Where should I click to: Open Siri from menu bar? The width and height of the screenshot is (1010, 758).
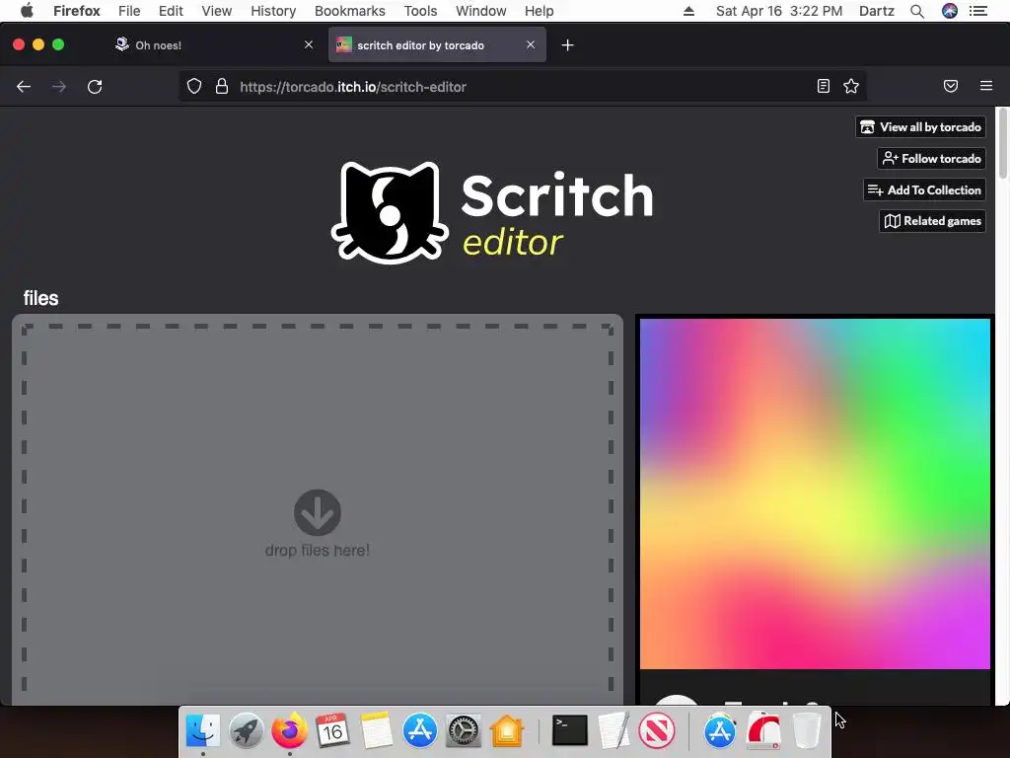point(950,11)
